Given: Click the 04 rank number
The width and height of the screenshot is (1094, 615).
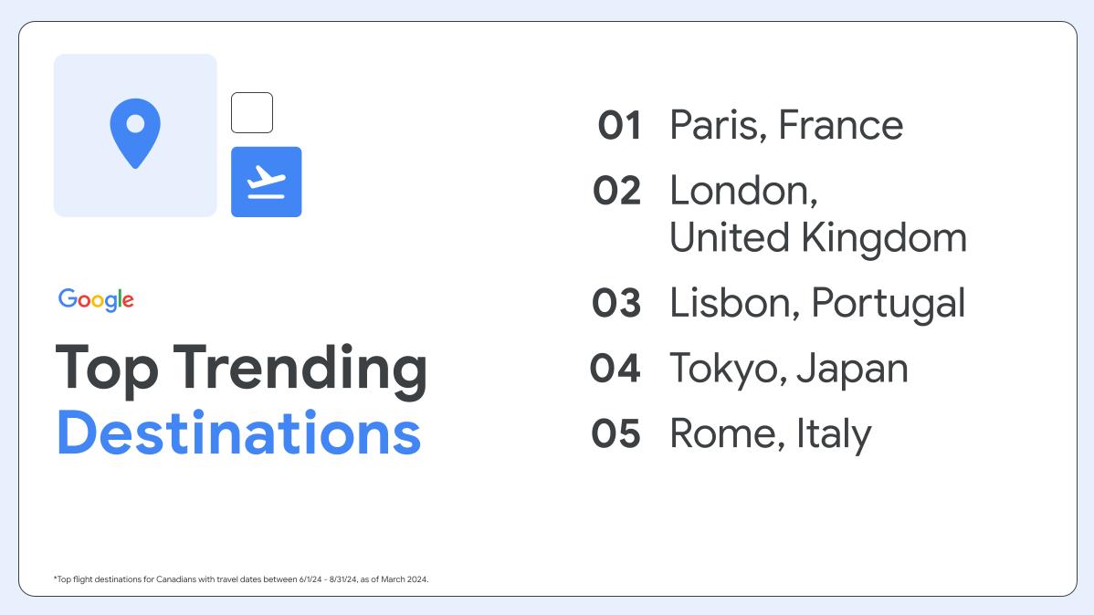Looking at the screenshot, I should pos(615,368).
